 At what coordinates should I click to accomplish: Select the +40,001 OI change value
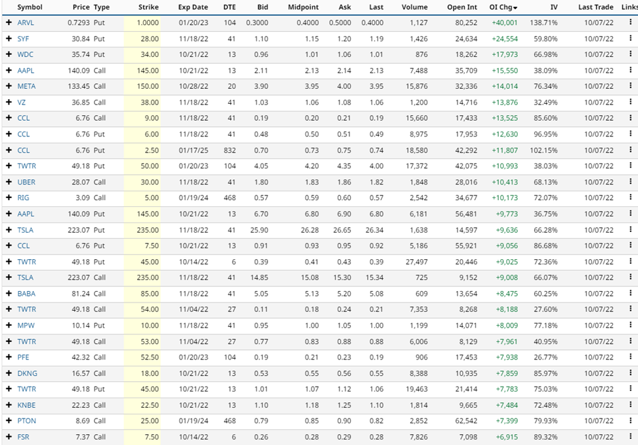point(504,23)
